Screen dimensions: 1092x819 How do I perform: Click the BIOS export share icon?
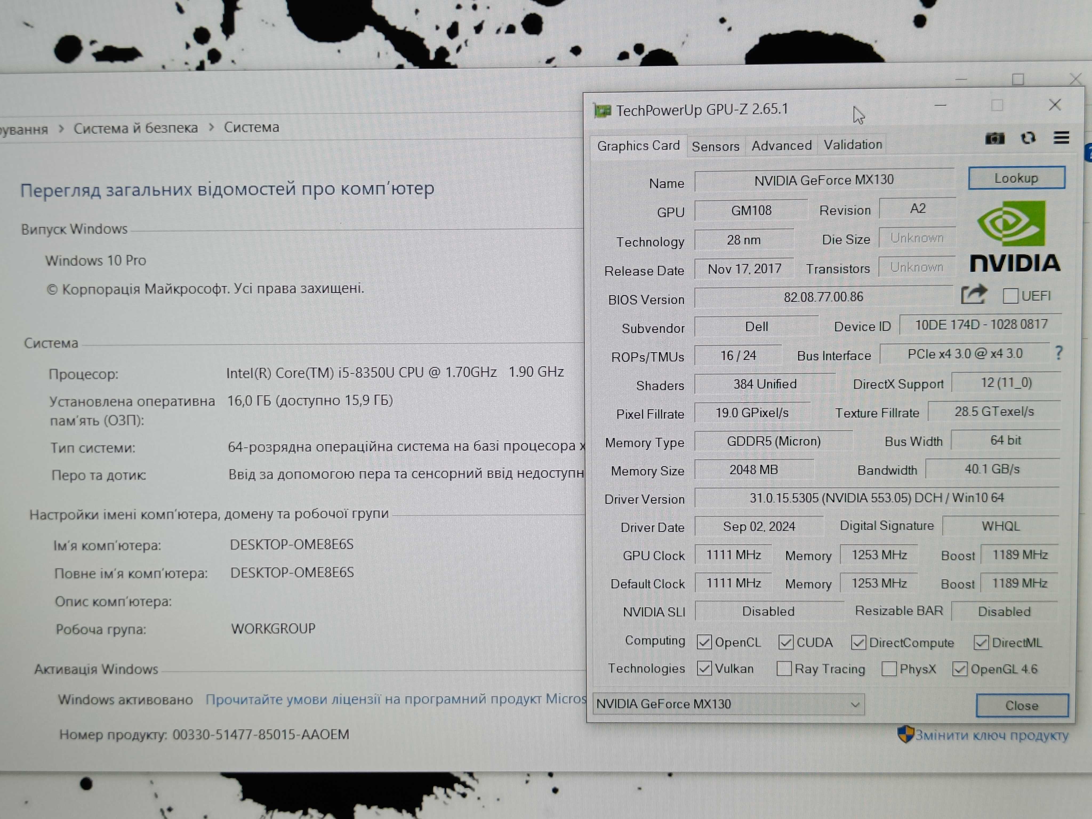pyautogui.click(x=974, y=294)
